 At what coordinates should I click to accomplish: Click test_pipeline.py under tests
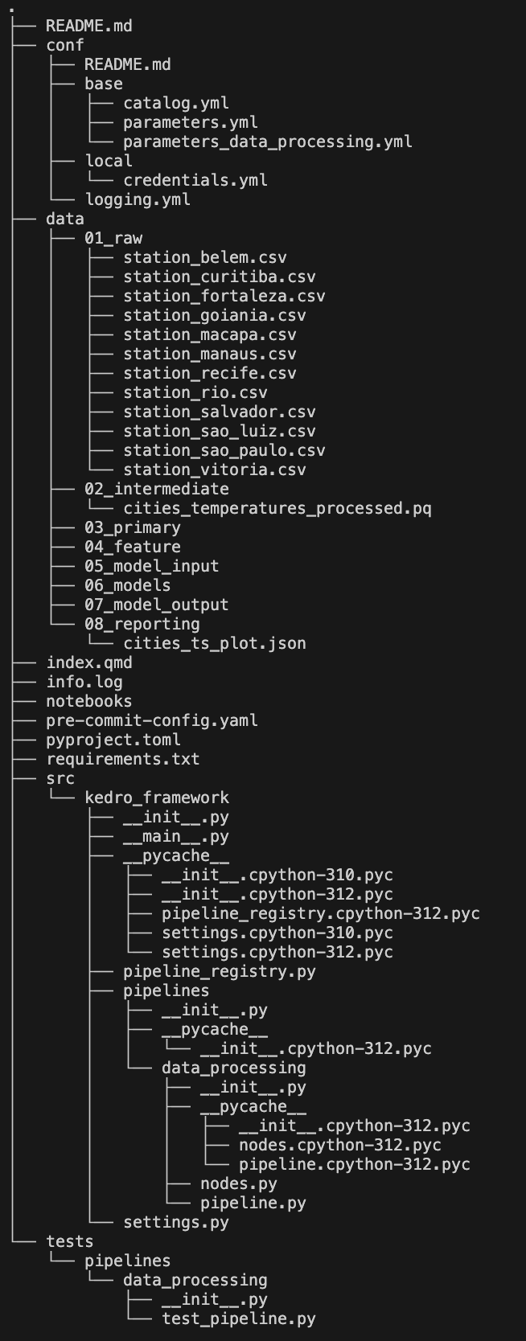239,1318
